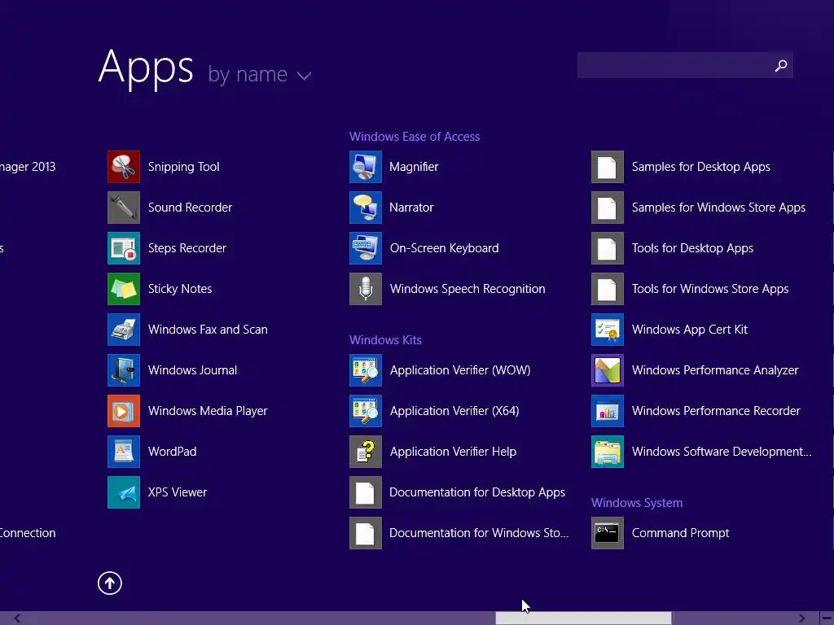Open the XPS Viewer icon
The image size is (834, 625).
[124, 492]
